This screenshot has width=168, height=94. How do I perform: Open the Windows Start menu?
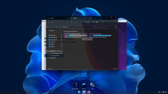point(79,92)
